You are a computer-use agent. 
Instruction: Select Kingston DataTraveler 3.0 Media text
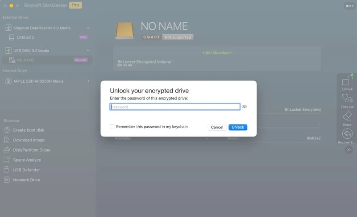click(x=42, y=28)
